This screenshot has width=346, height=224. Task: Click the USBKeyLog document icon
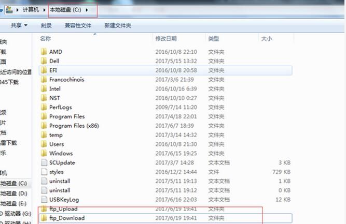44,200
